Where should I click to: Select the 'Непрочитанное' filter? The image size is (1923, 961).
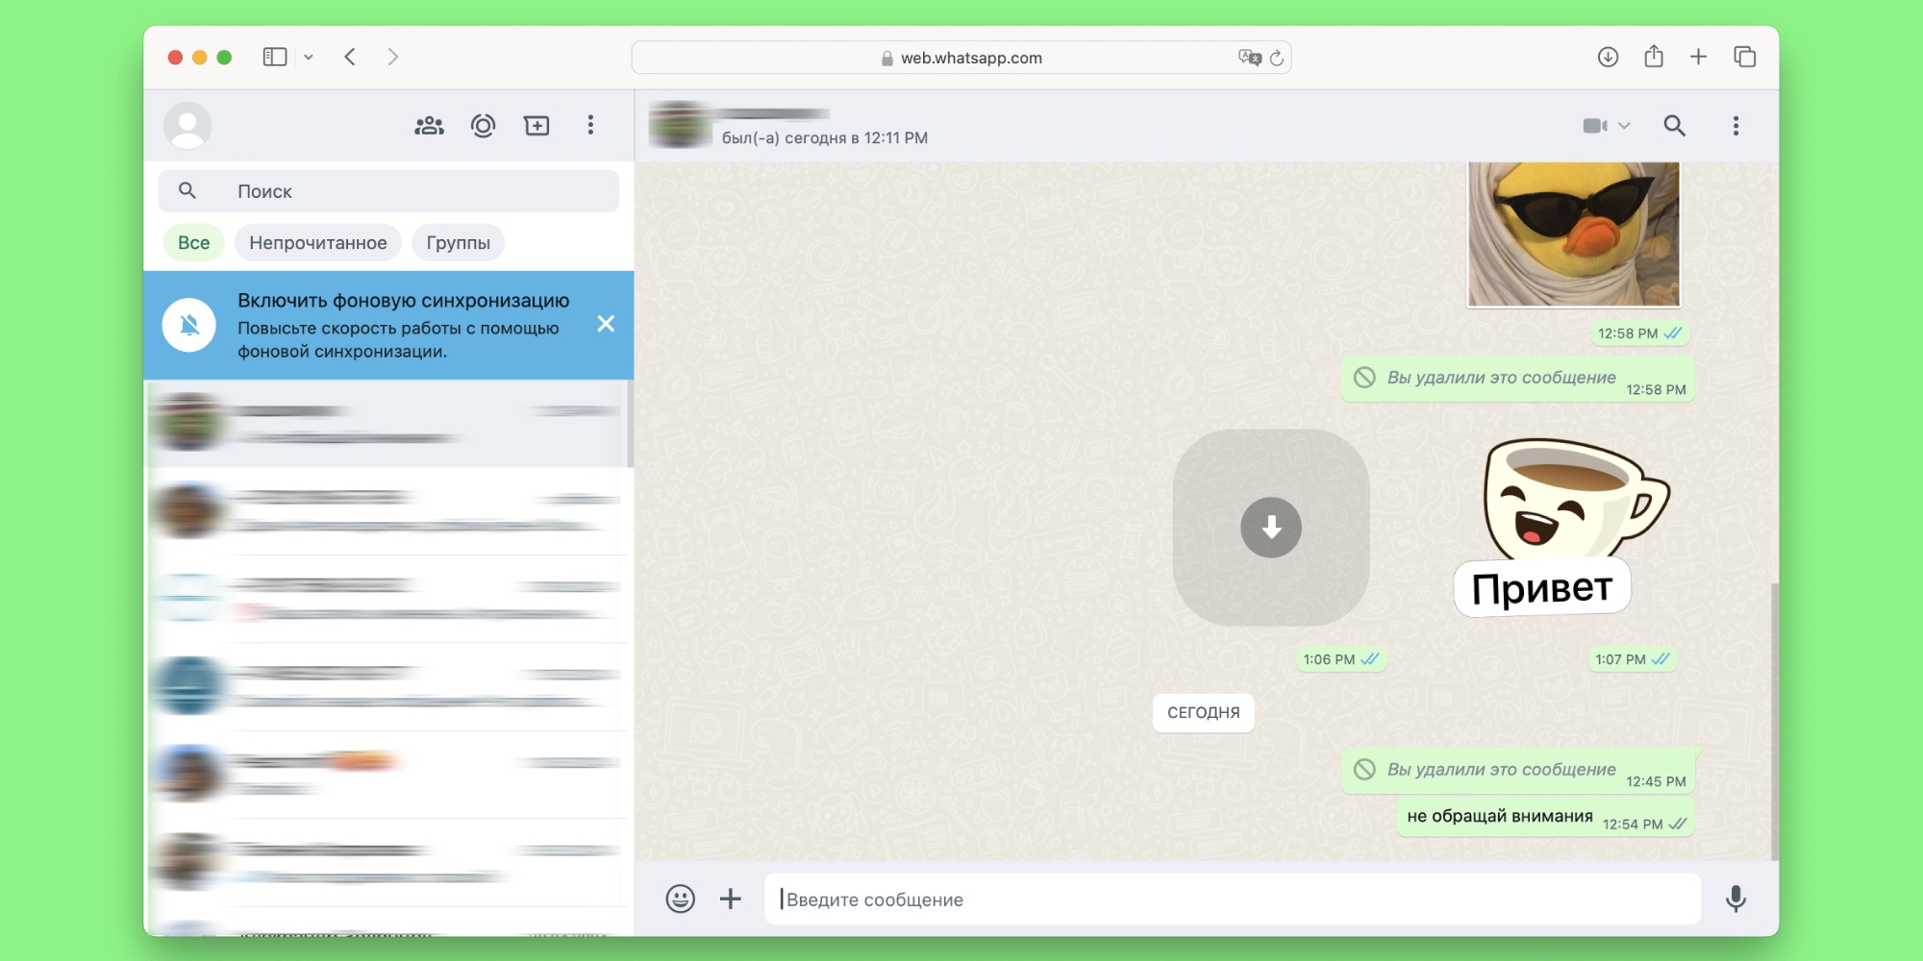[x=318, y=243]
